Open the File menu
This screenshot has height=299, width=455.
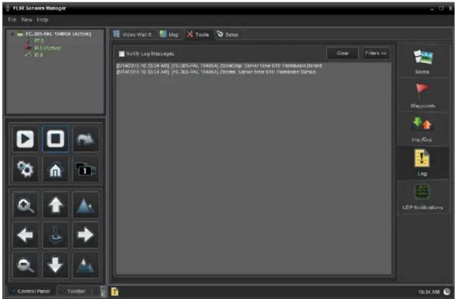click(13, 20)
